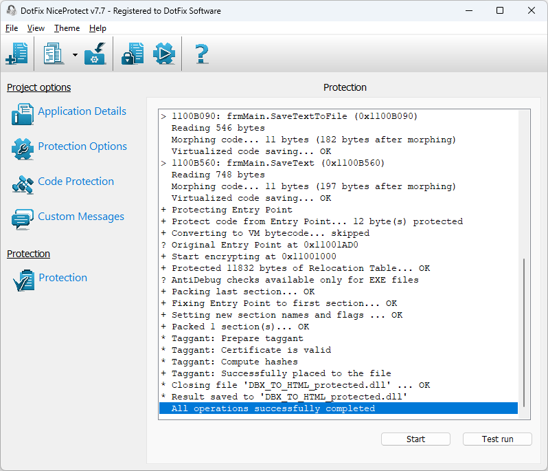Select 'Start encrypting at 0x11001000' log line
The height and width of the screenshot is (471, 548).
click(339, 256)
